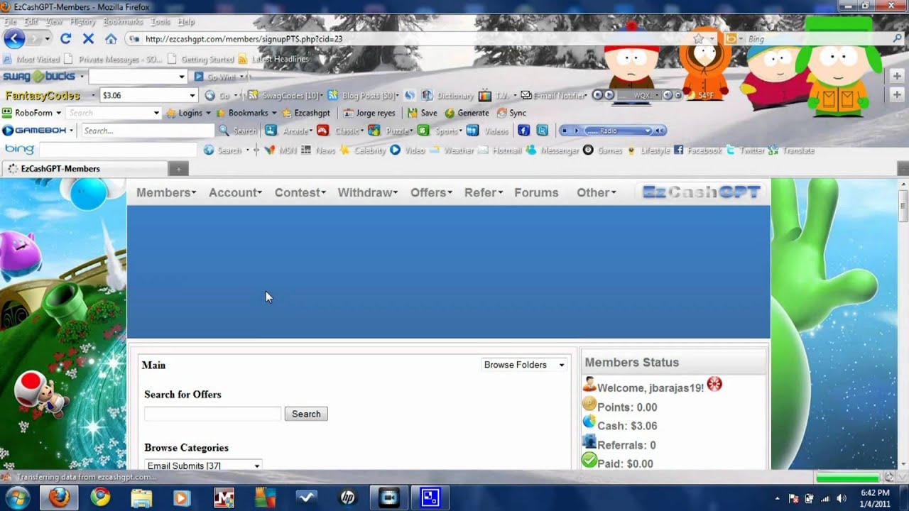Click the RoboForm Generate button

467,113
